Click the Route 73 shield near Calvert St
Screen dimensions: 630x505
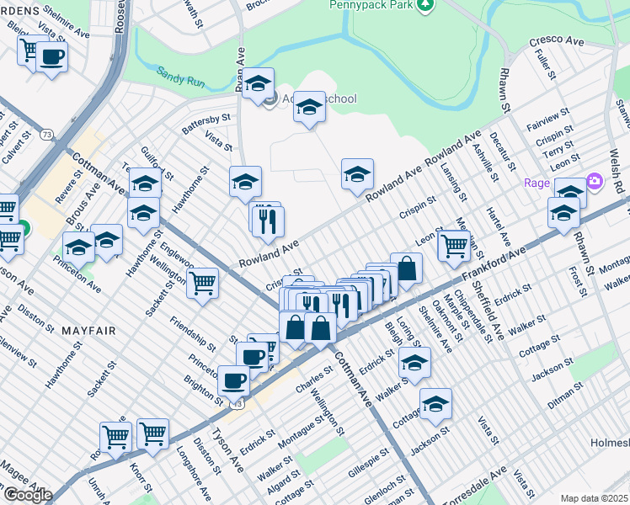pos(47,134)
